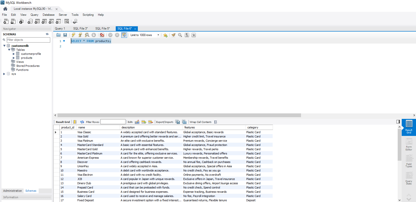Create a new table in active schema
Viewport: 416px width, 202px height.
[x=37, y=22]
